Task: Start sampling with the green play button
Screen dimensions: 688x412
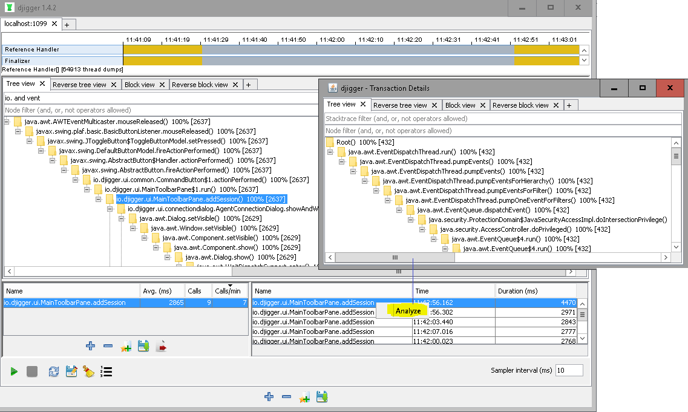Action: [14, 371]
